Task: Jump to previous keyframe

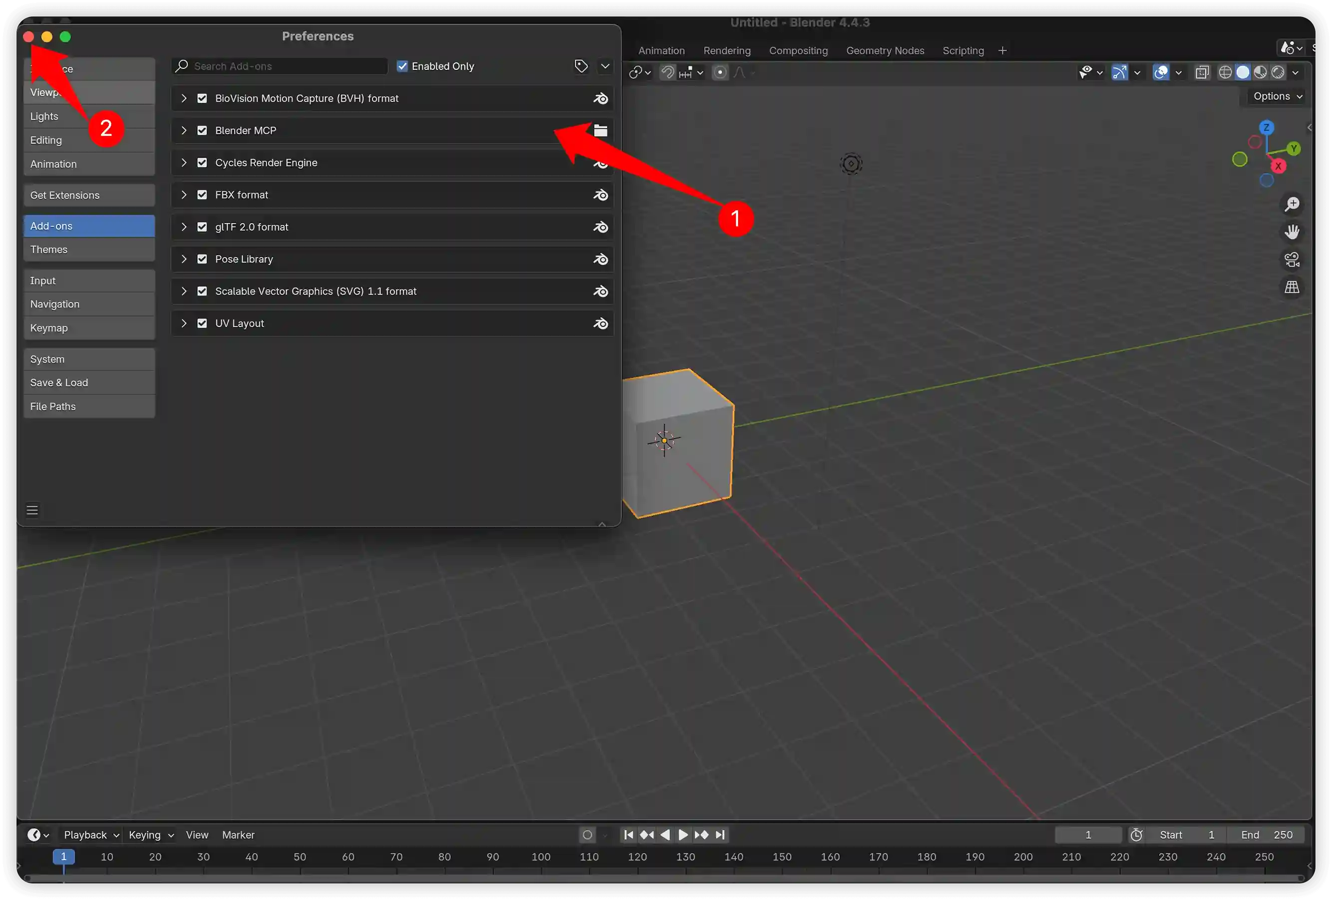Action: pyautogui.click(x=647, y=835)
